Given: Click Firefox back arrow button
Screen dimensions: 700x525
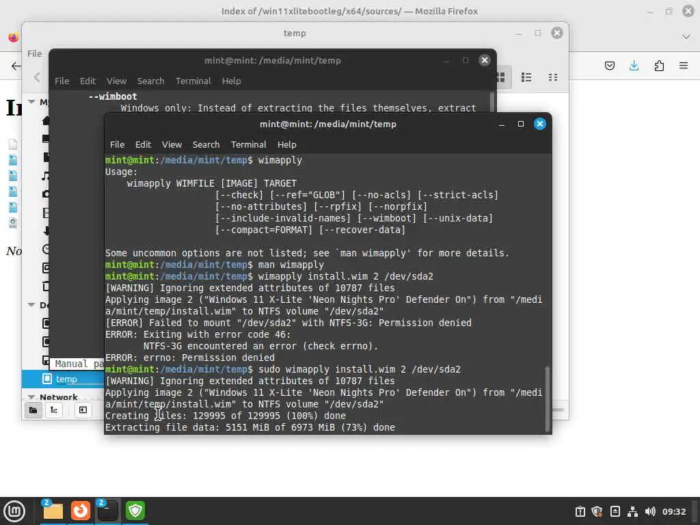Looking at the screenshot, I should [x=16, y=66].
